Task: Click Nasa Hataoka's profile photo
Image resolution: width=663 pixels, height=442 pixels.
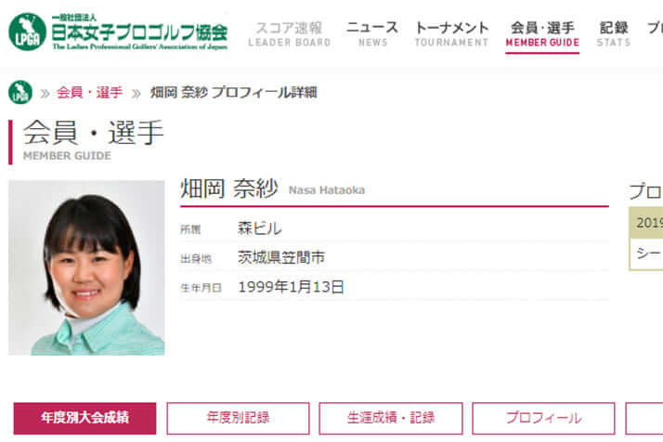Action: tap(86, 267)
